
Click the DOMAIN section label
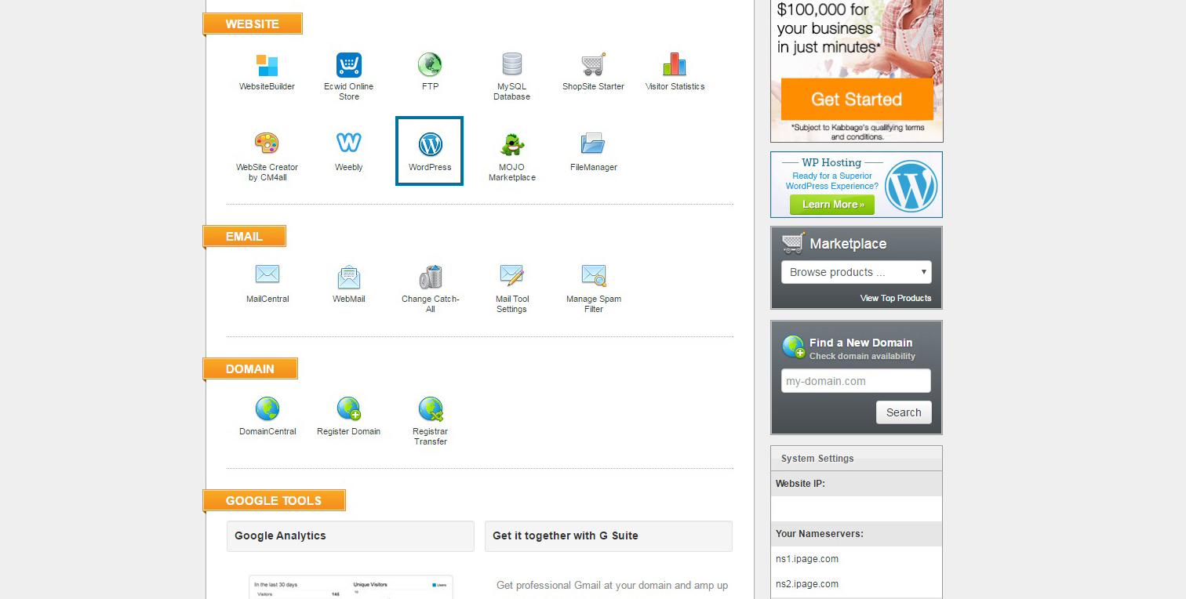point(250,369)
